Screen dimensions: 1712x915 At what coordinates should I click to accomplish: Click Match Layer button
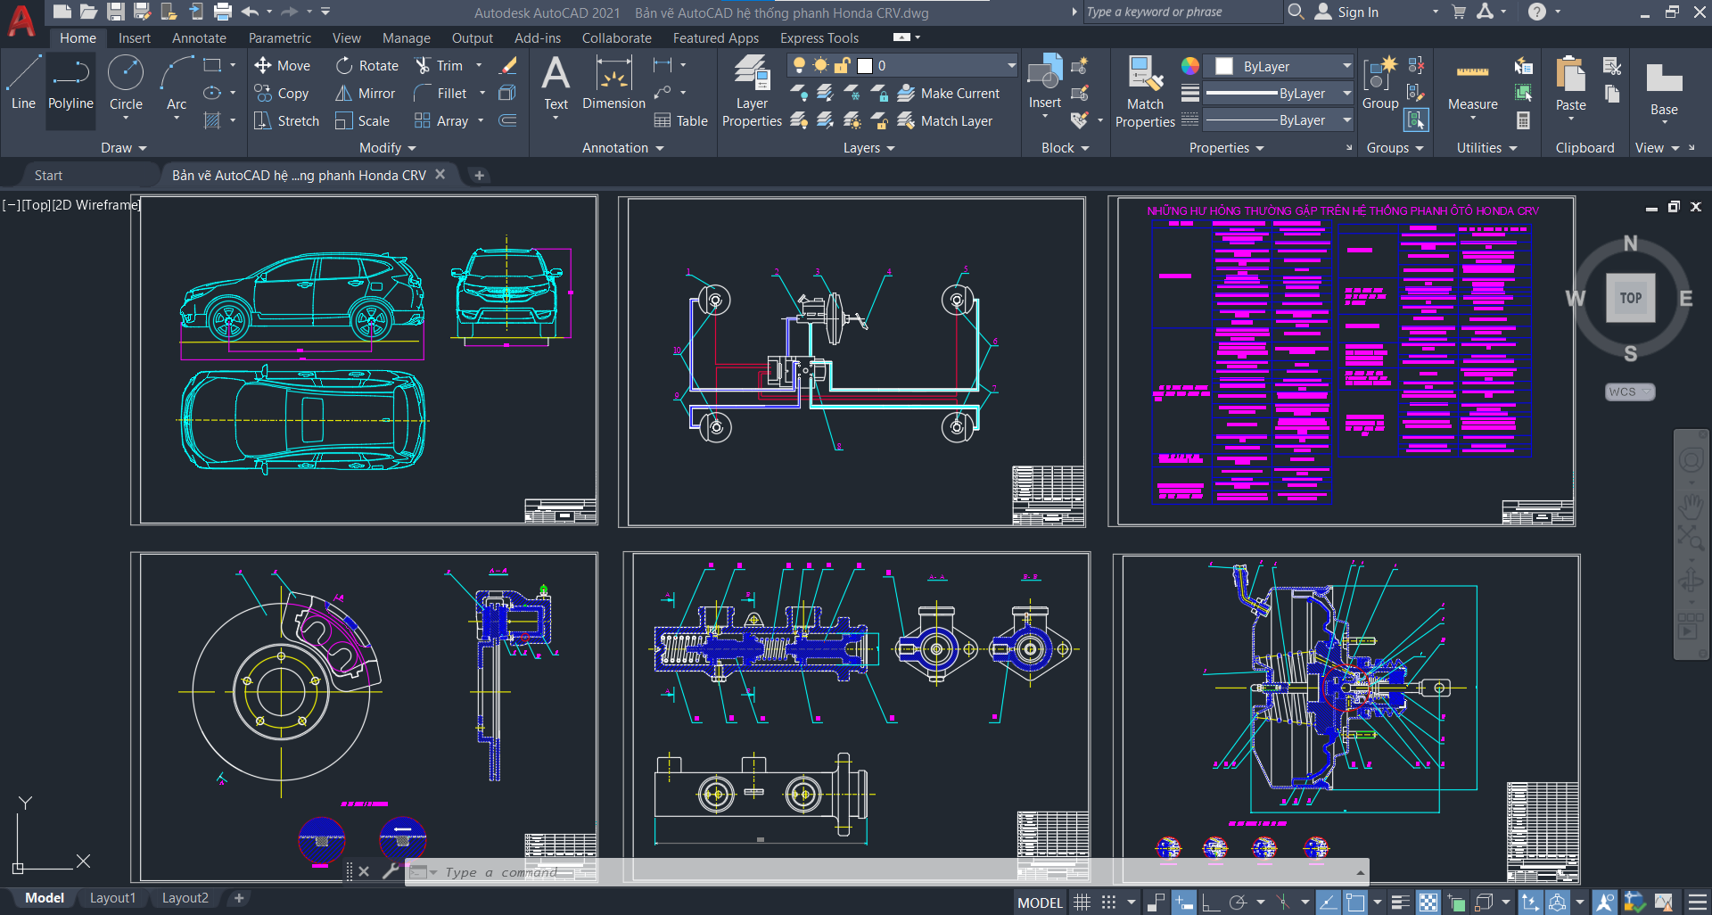[945, 120]
